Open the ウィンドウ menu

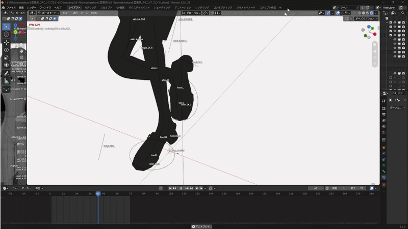click(x=45, y=8)
